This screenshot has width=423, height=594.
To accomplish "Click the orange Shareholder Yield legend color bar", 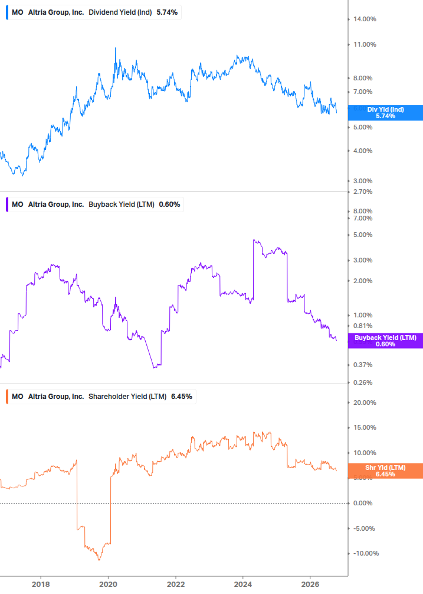I will point(7,397).
